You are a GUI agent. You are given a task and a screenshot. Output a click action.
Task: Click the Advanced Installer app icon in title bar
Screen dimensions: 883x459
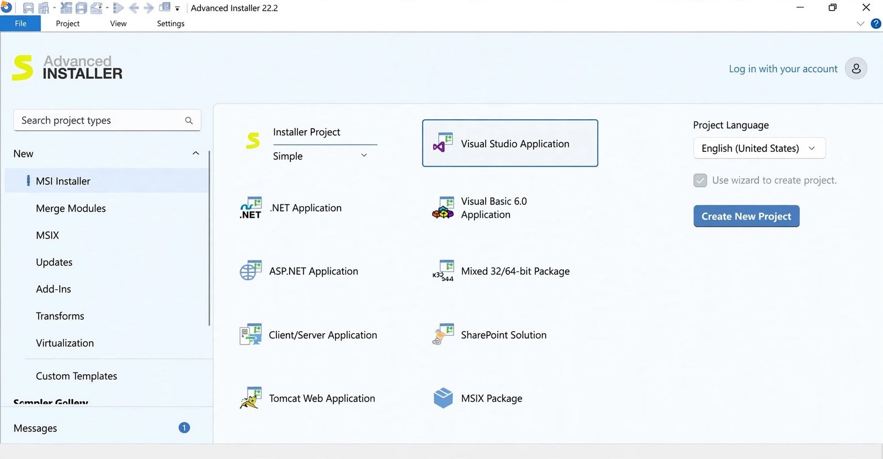pyautogui.click(x=6, y=7)
